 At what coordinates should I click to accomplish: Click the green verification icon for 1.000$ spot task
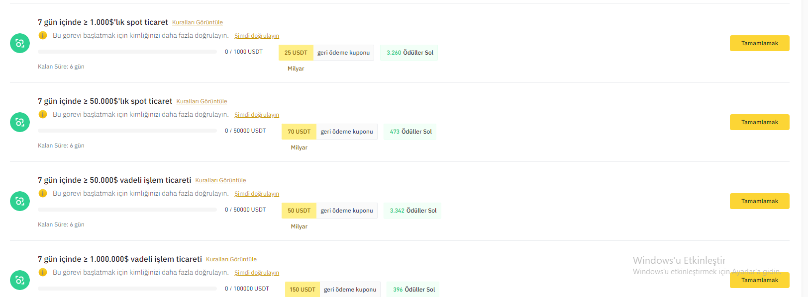[x=20, y=43]
